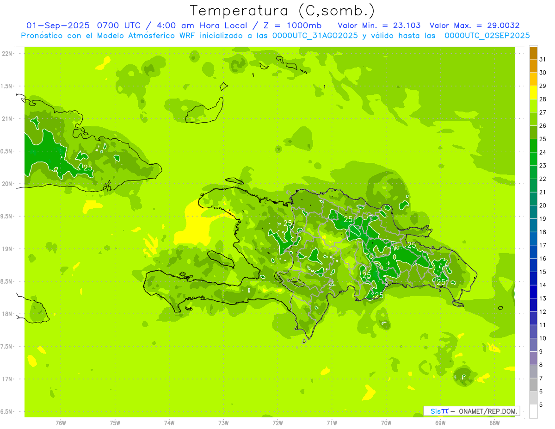
Task: Click the "20N" latitude label
Action: [x=7, y=184]
